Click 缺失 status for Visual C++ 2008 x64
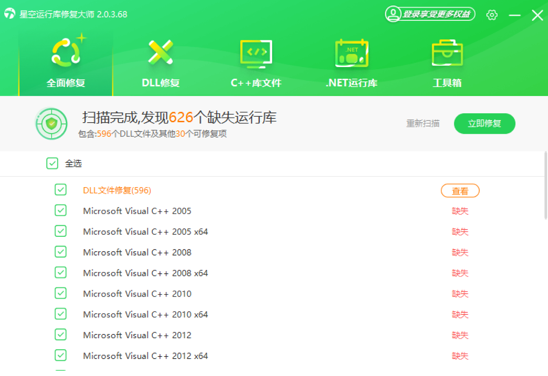 (460, 273)
